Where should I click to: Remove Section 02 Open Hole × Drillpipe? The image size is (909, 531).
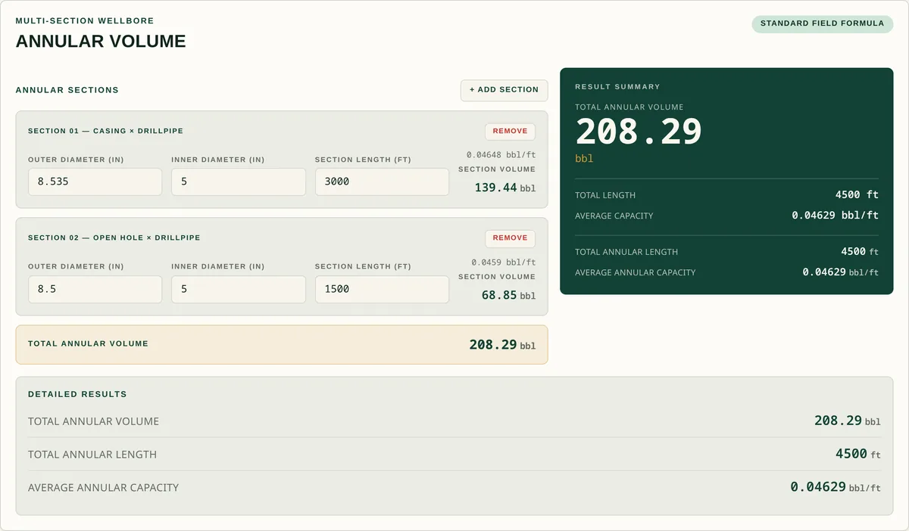[510, 238]
